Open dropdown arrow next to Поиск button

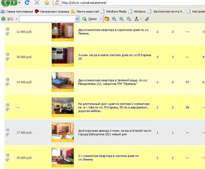point(101,19)
